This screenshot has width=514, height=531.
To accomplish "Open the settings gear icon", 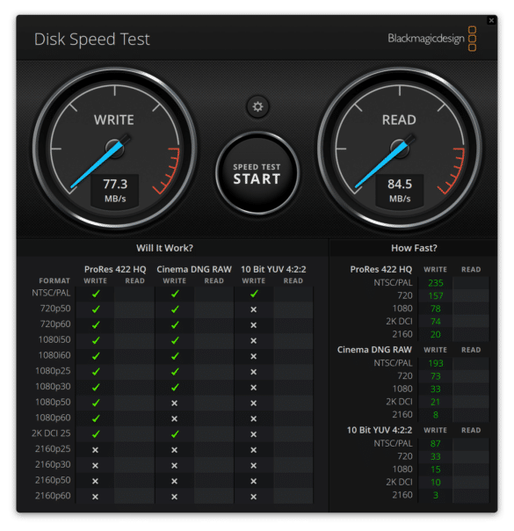I will tap(257, 106).
